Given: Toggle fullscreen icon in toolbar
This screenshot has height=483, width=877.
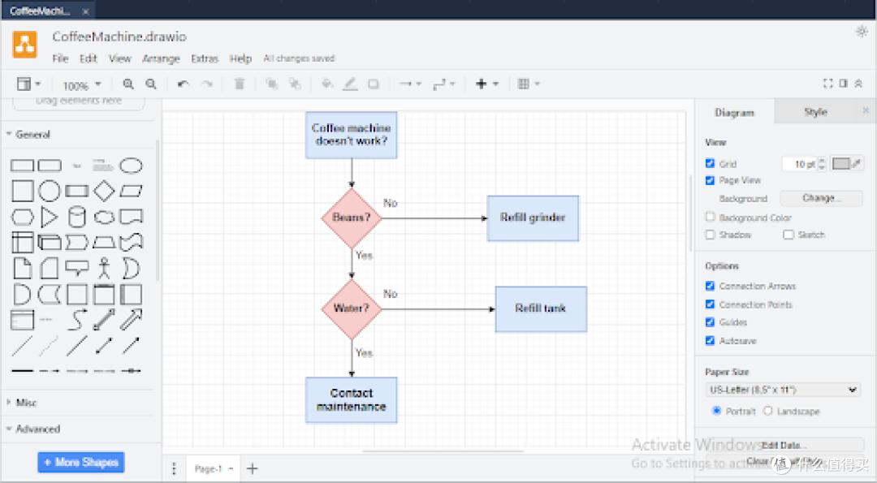Looking at the screenshot, I should click(x=828, y=84).
